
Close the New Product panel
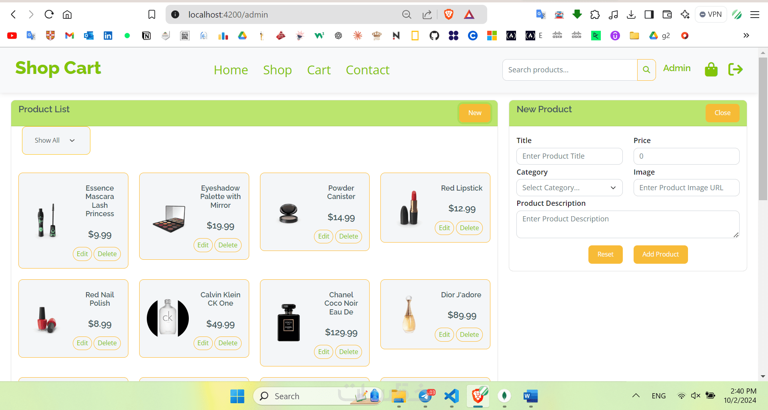click(x=722, y=113)
